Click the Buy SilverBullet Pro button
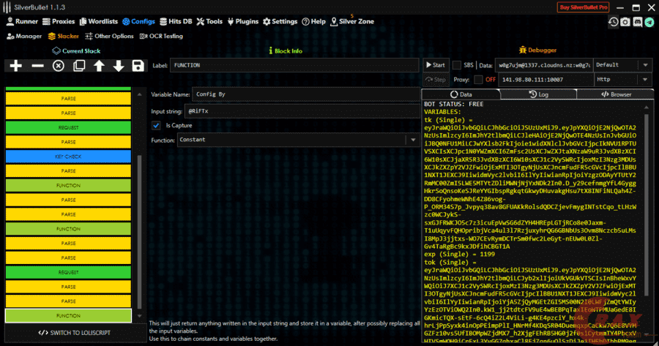 584,7
